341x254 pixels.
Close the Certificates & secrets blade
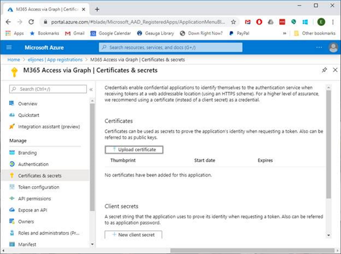(335, 70)
